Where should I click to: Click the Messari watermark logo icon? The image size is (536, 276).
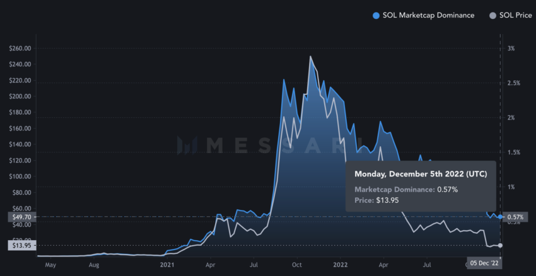(187, 146)
